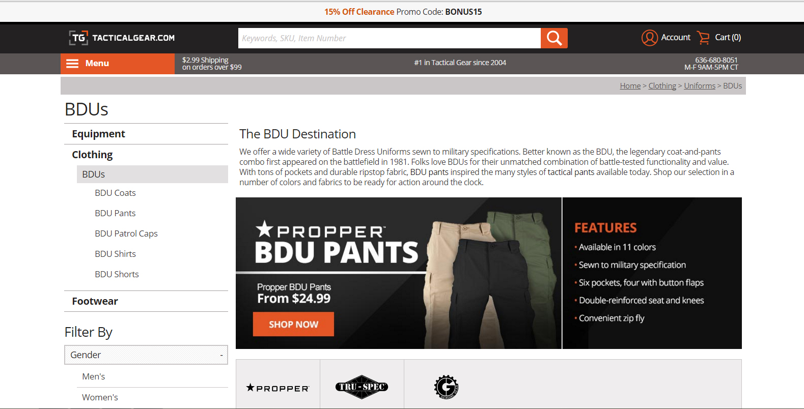The height and width of the screenshot is (409, 804).
Task: Select the Propper brand logo
Action: point(278,388)
